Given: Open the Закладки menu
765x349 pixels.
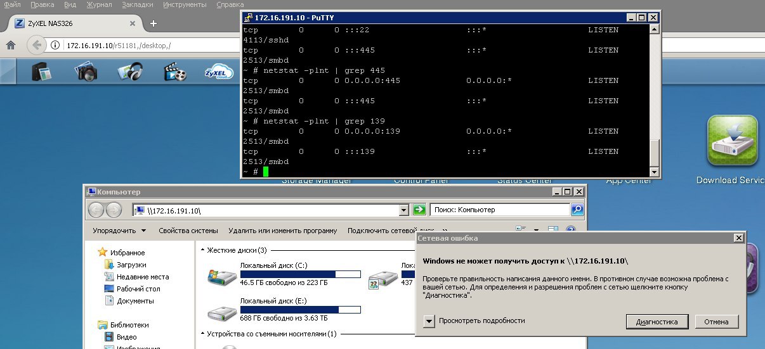Looking at the screenshot, I should [x=138, y=4].
